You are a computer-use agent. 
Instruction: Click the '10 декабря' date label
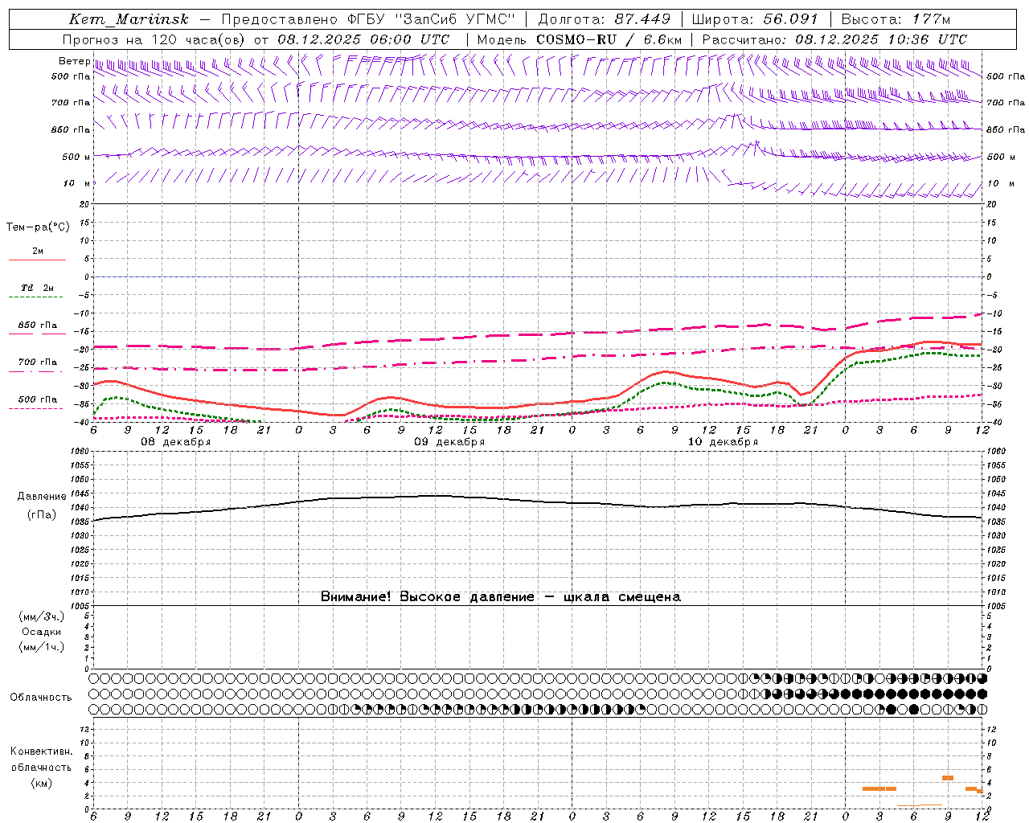(723, 442)
